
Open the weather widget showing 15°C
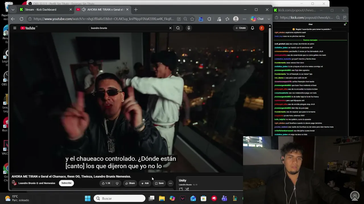pyautogui.click(x=17, y=198)
